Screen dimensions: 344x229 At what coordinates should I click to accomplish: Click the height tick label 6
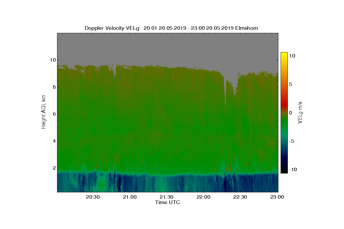[x=54, y=114]
